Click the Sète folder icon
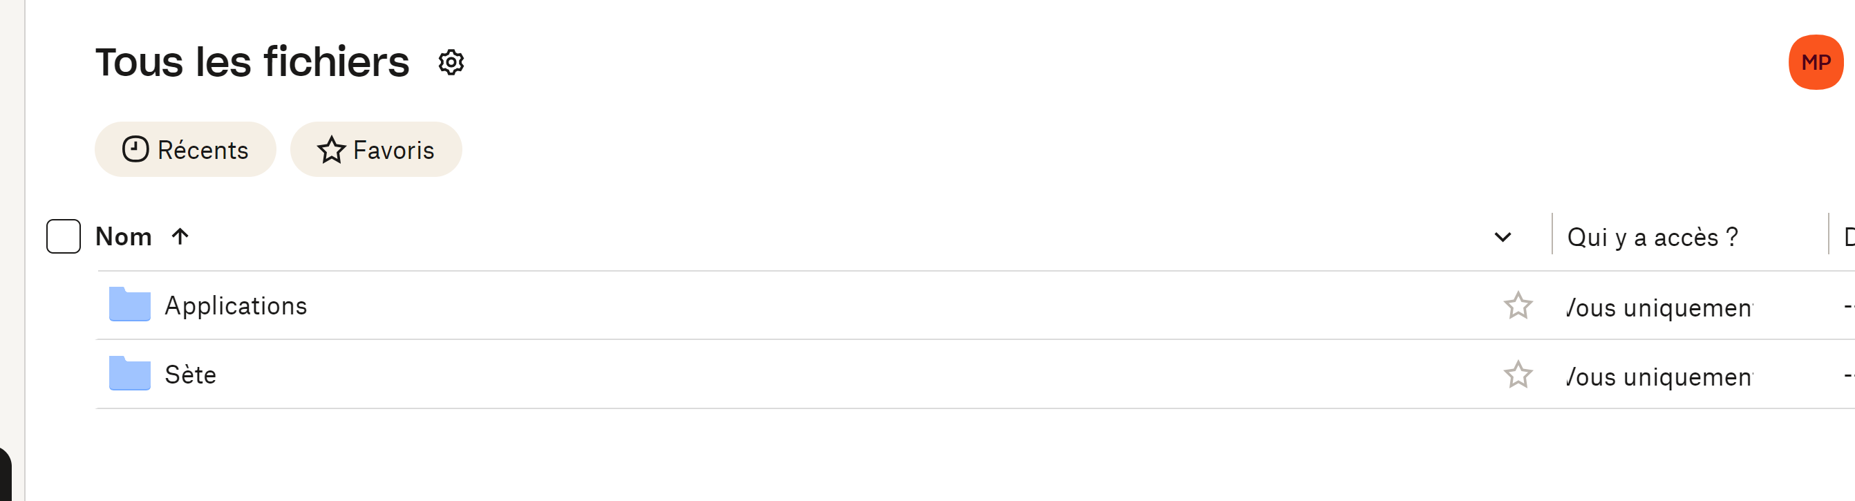Viewport: 1855px width, 501px height. pos(130,374)
